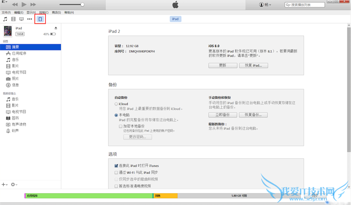351x205 pixels.
Task: Open the 商店(S) menu
Action: click(56, 12)
